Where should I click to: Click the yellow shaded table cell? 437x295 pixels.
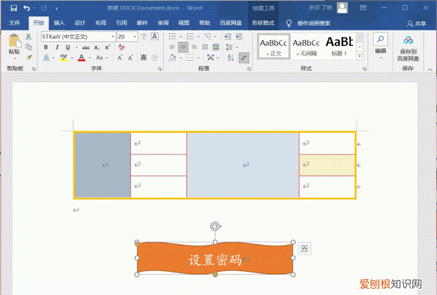[x=327, y=165]
